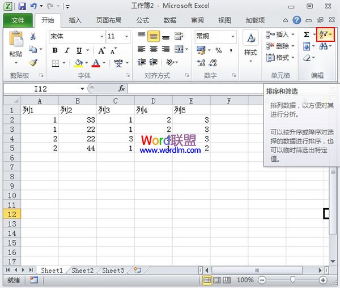Screen dimensions: 340x288
Task: Switch to Page Layout view
Action: coord(216,280)
